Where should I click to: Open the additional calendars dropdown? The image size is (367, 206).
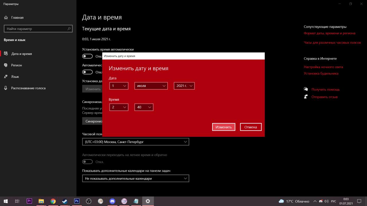tap(136, 178)
